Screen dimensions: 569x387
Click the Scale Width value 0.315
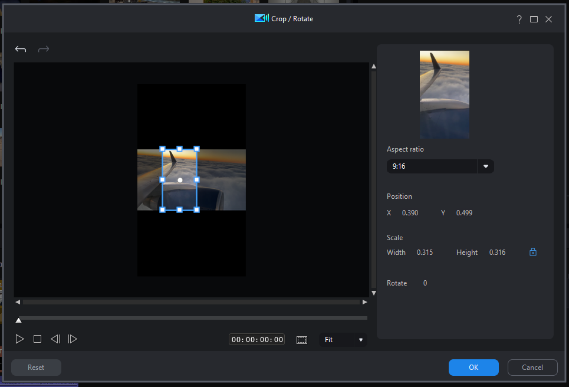[x=425, y=252]
